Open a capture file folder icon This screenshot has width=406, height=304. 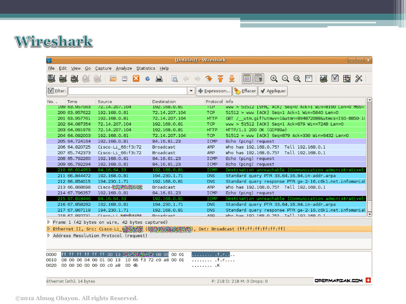tap(113, 78)
